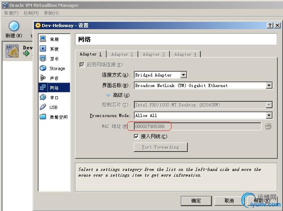Viewport: 283px width, 211px height.
Task: Select the 系统 (System) chip icon
Action: pyautogui.click(x=43, y=49)
